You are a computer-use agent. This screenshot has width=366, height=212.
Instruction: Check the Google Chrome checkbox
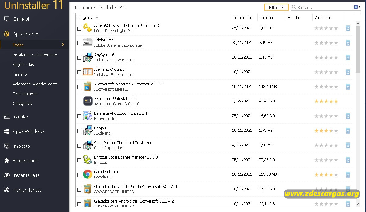click(79, 175)
